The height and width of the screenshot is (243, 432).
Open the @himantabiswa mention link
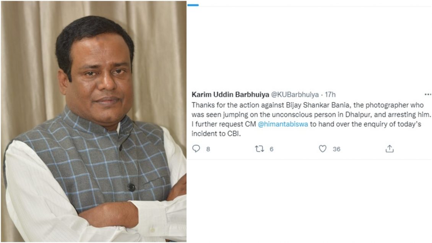[x=283, y=124]
